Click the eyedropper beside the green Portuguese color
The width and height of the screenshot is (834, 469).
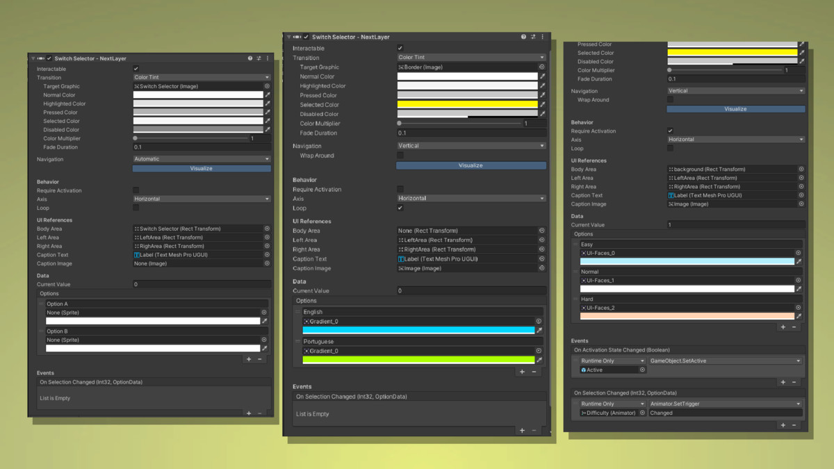coord(539,360)
